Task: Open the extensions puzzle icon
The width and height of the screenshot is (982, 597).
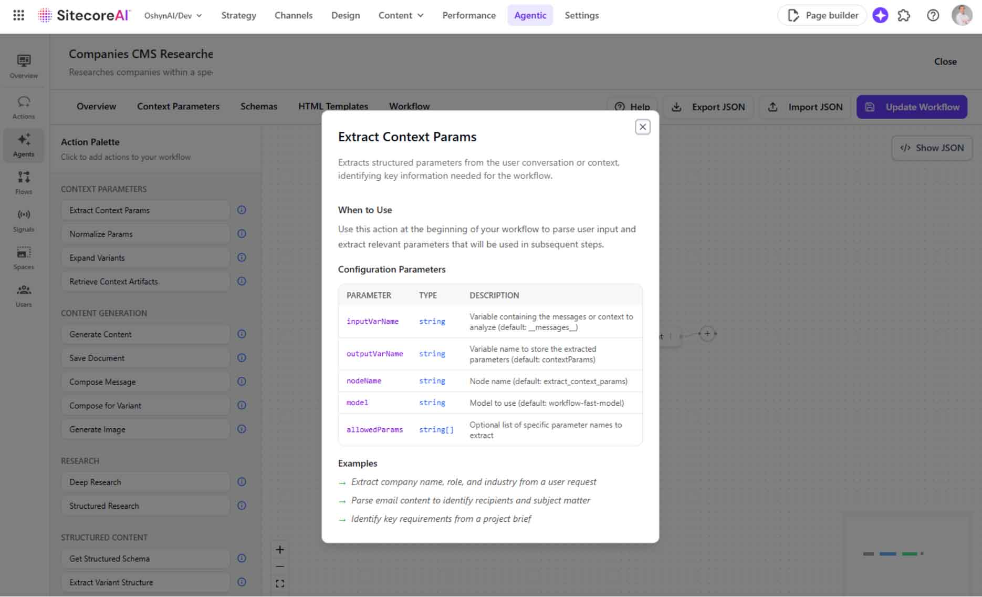Action: [x=904, y=15]
